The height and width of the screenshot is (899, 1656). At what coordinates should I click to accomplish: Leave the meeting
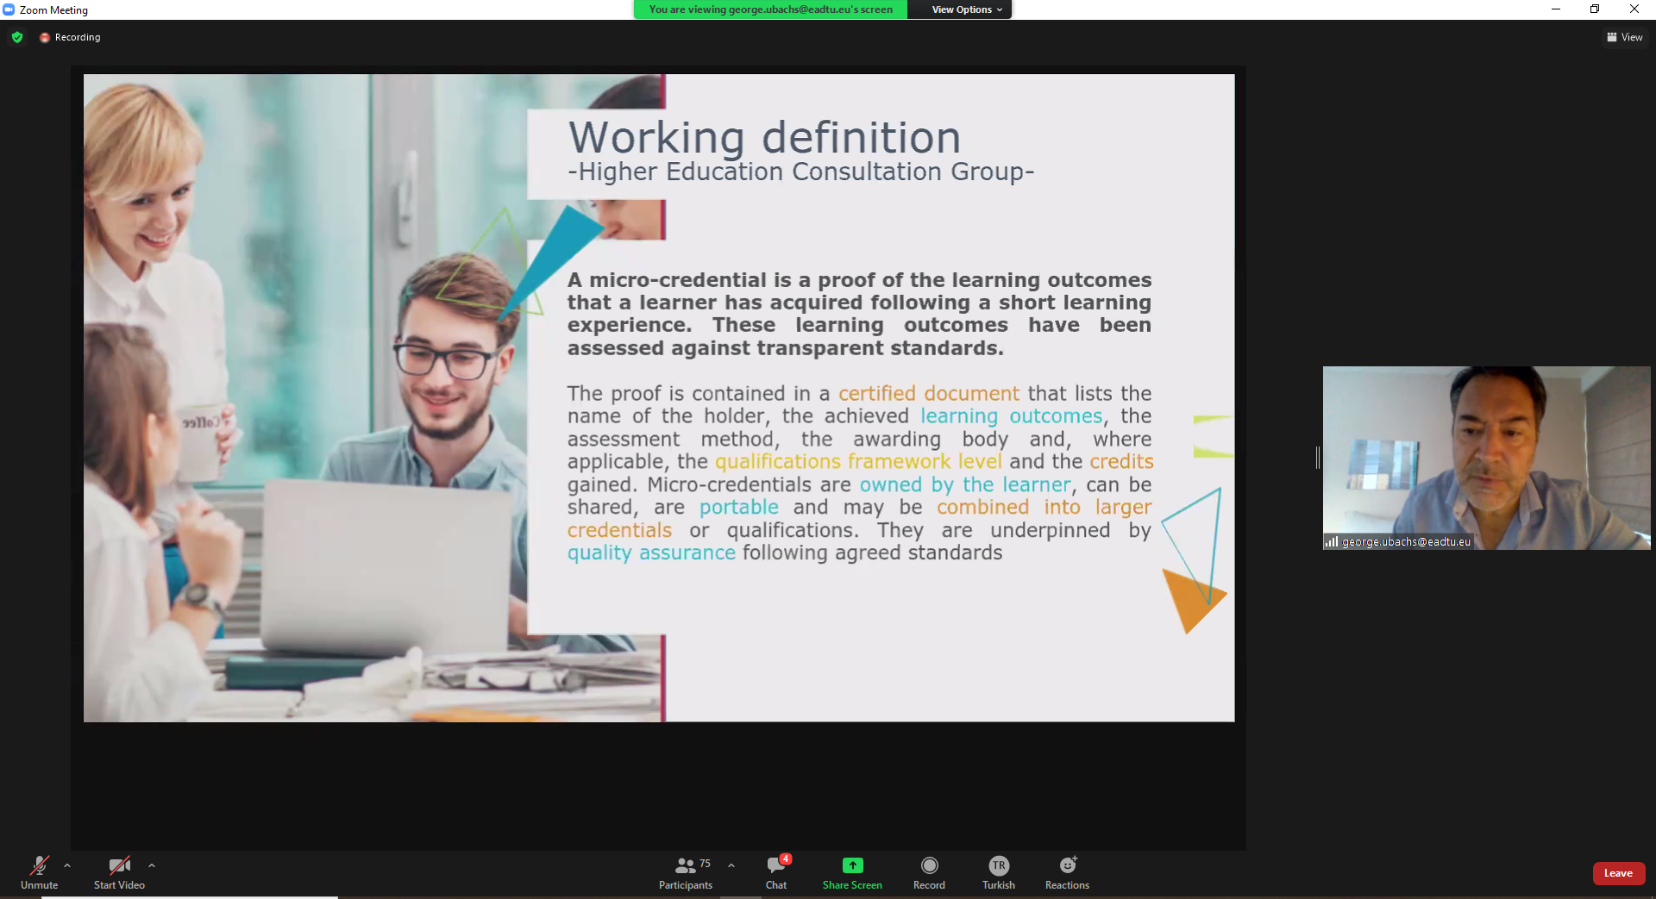1618,873
